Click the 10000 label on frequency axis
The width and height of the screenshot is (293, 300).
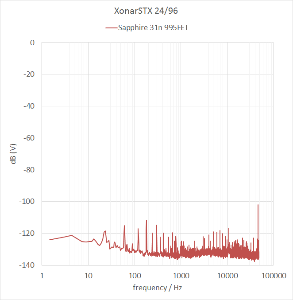point(227,276)
